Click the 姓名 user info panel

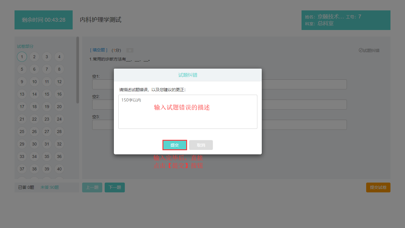tap(346, 20)
